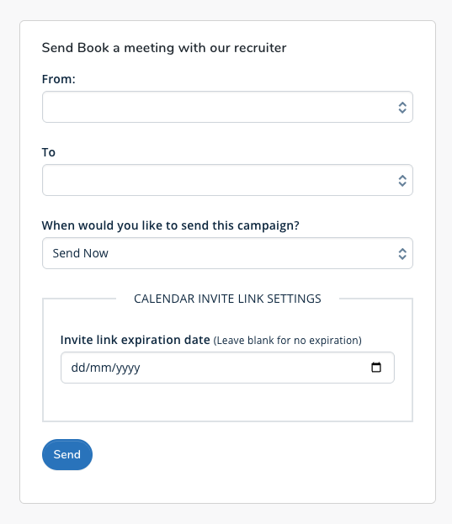
Task: Click the "Leave blank for no expiration" hint
Action: 288,341
